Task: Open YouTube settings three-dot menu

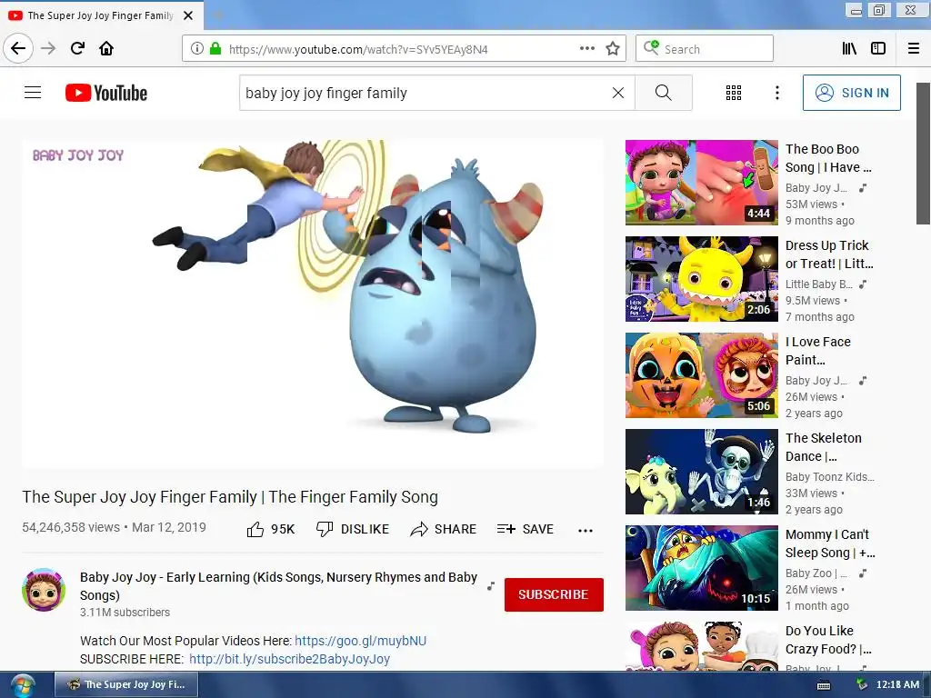Action: pyautogui.click(x=776, y=93)
